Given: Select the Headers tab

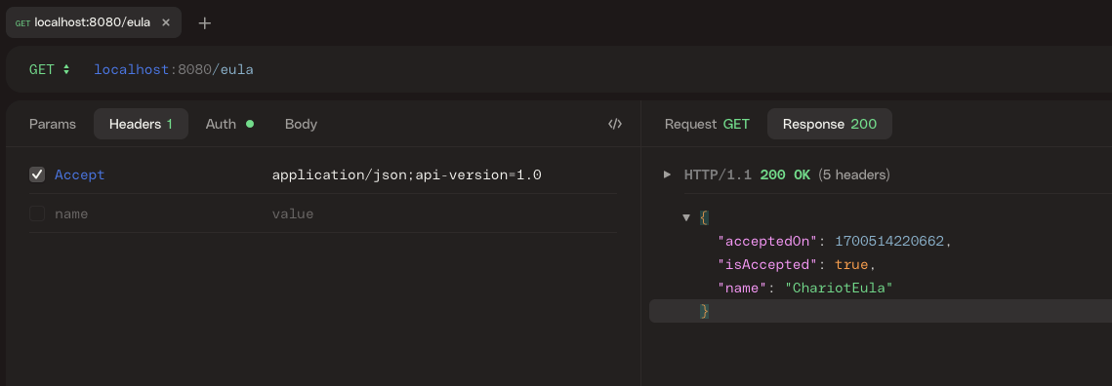Looking at the screenshot, I should pos(141,124).
